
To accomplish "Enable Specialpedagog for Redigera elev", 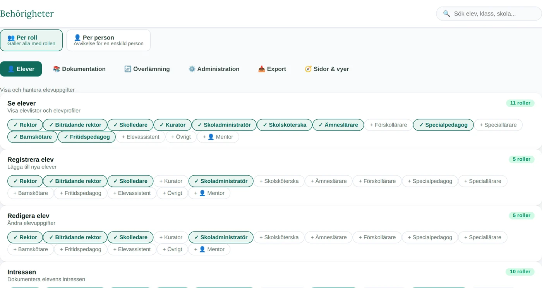I will (x=430, y=237).
